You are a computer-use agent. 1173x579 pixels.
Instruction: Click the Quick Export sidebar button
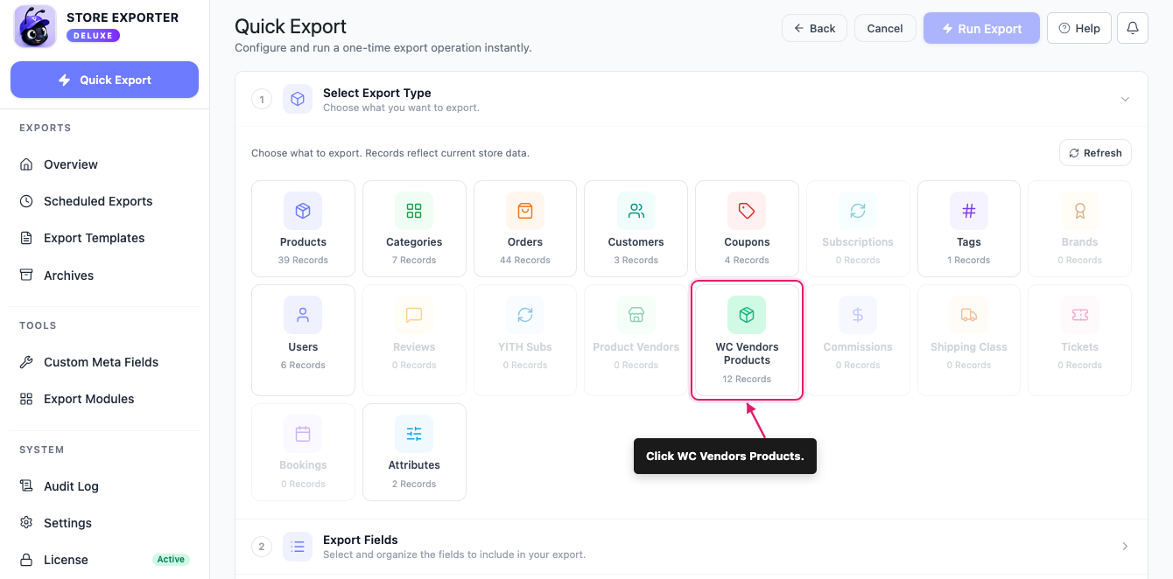pyautogui.click(x=105, y=80)
